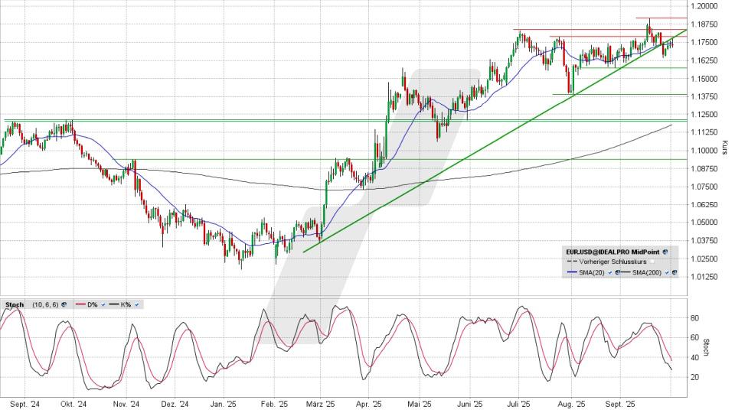Image resolution: width=735 pixels, height=413 pixels.
Task: Select the (10, 6, 6) stochastic parameters
Action: pyautogui.click(x=44, y=304)
